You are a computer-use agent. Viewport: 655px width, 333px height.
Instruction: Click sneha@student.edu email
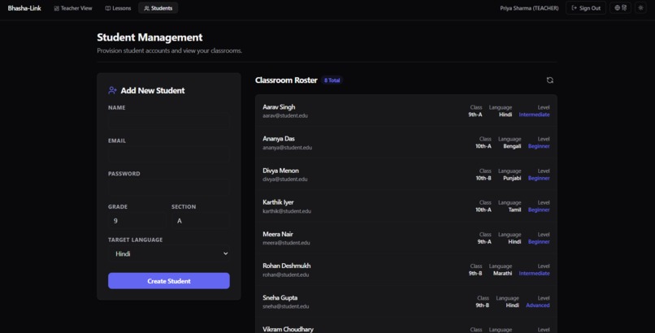point(286,306)
